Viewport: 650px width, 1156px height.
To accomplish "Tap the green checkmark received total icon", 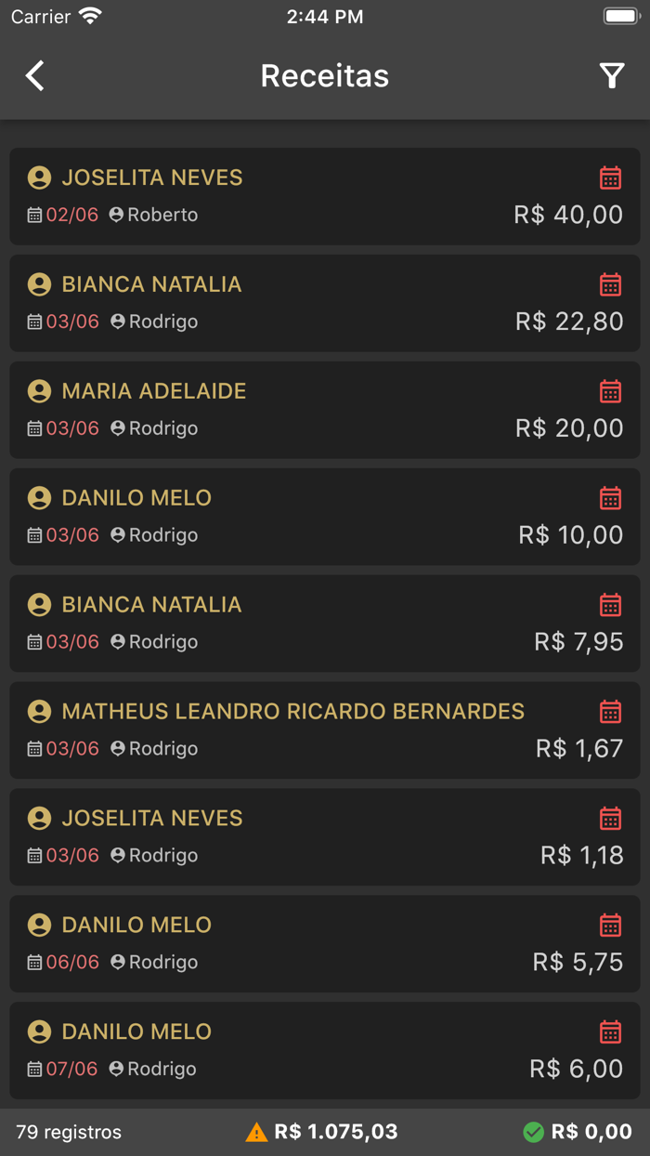I will point(533,1132).
